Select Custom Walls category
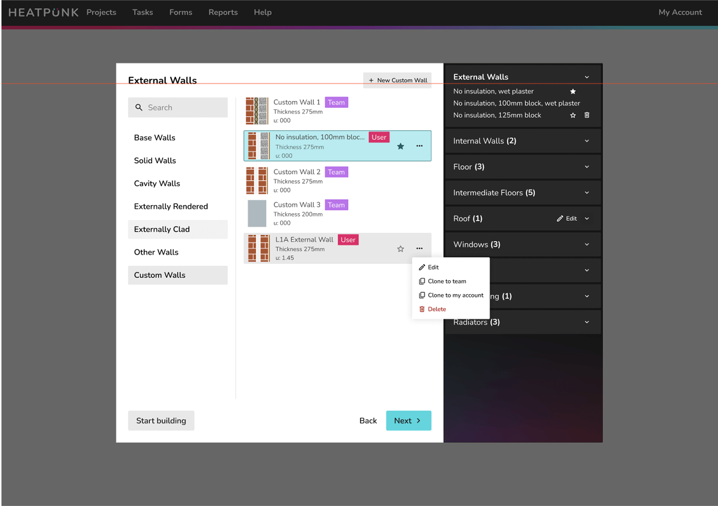This screenshot has height=506, width=718. pos(178,275)
